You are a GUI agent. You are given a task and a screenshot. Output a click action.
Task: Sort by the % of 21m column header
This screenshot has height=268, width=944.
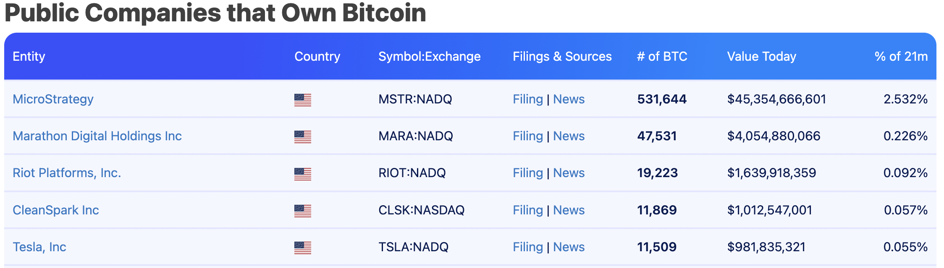click(x=901, y=57)
